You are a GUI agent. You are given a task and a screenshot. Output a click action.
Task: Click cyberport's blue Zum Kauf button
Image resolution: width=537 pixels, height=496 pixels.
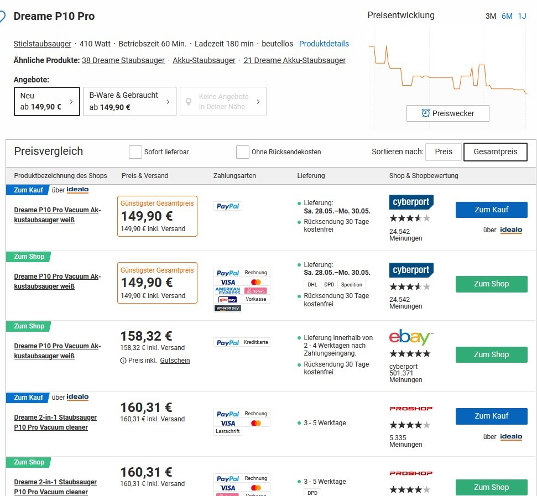(492, 210)
